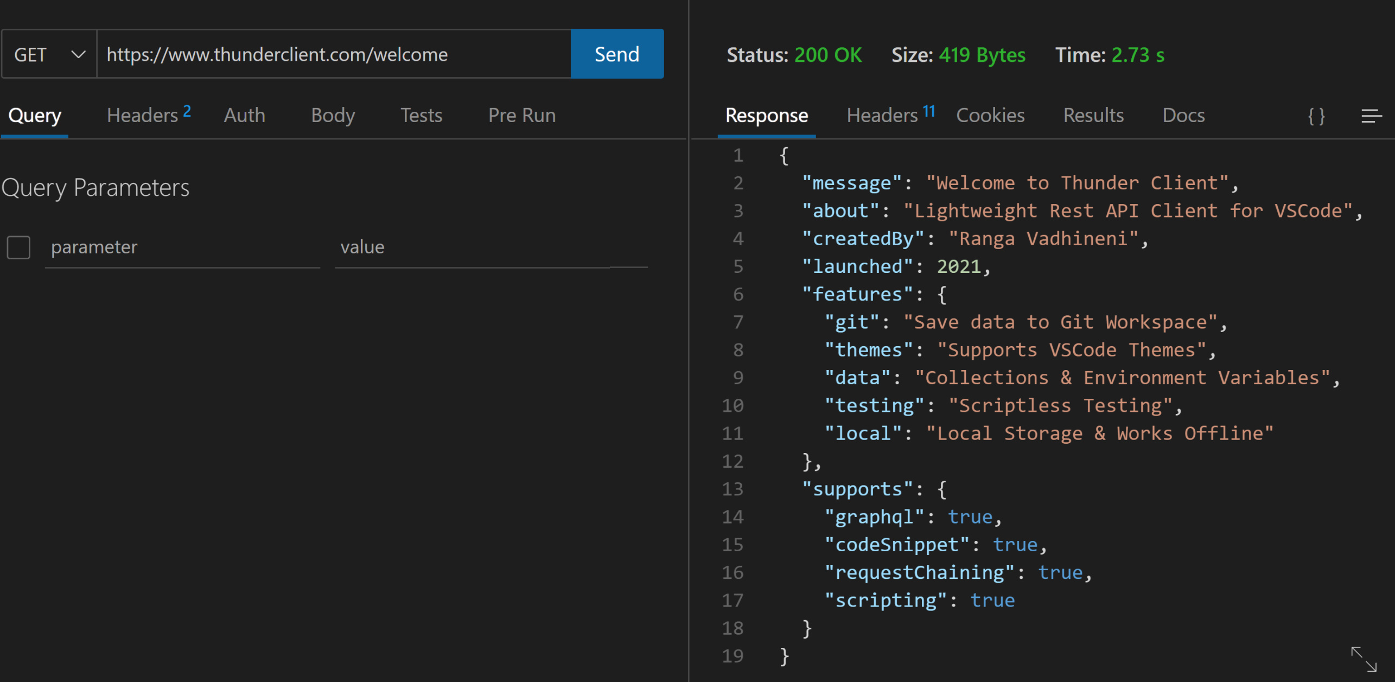Screen dimensions: 1395x682
Task: Click the parameter value field
Action: tap(491, 247)
